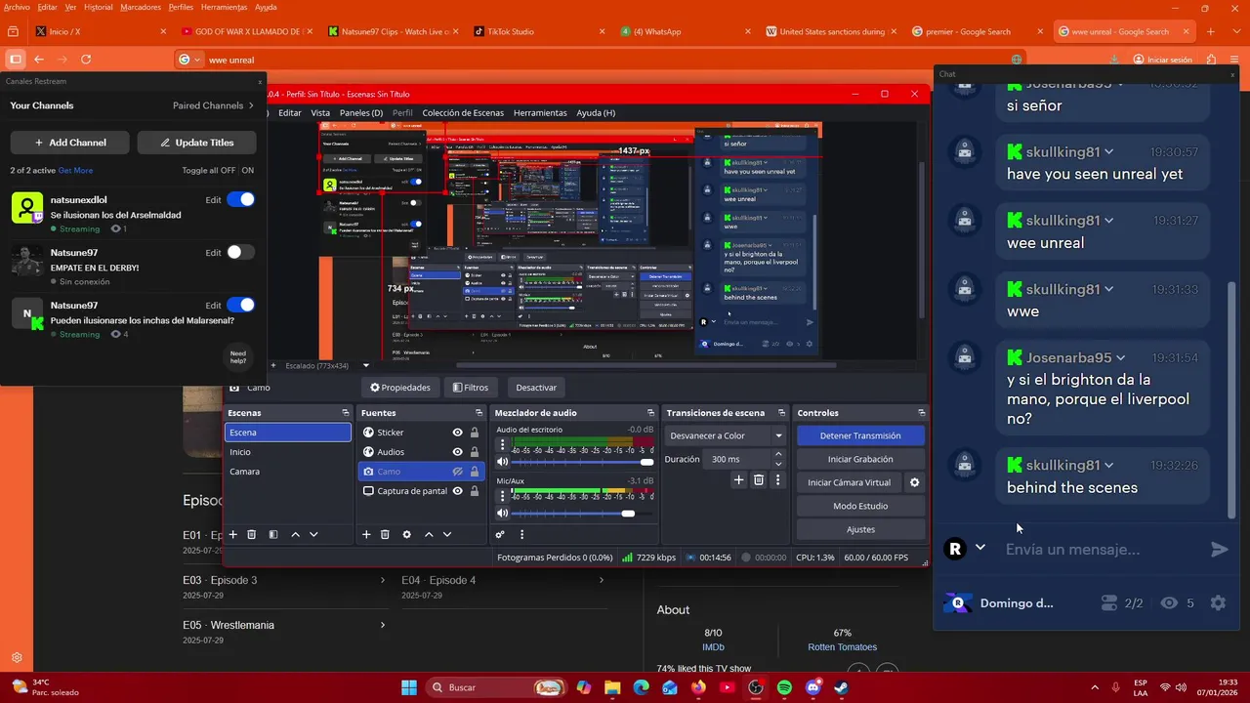Open transition properties three-dot menu
The height and width of the screenshot is (703, 1250).
777,479
